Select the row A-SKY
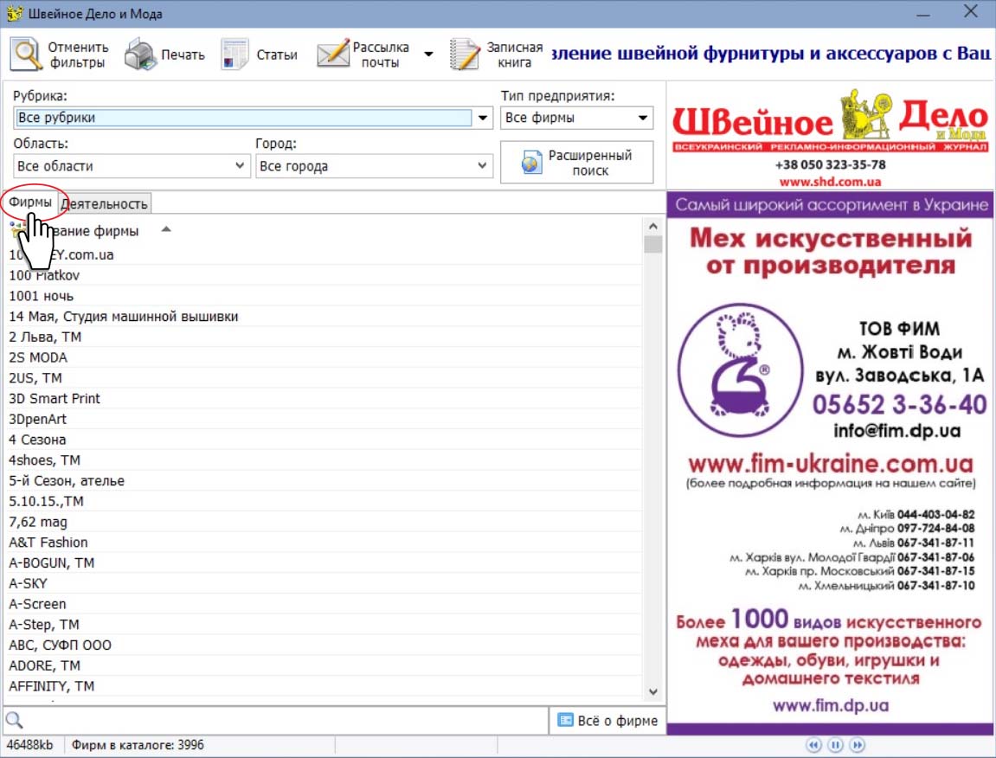 [324, 583]
